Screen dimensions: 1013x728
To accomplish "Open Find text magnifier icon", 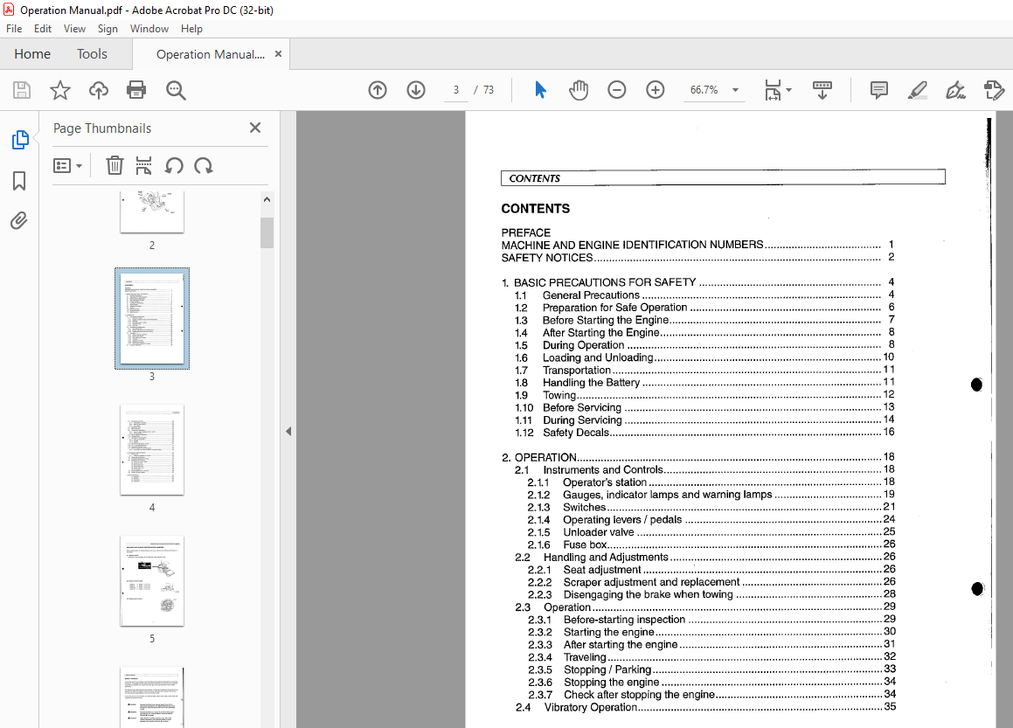I will pyautogui.click(x=176, y=90).
